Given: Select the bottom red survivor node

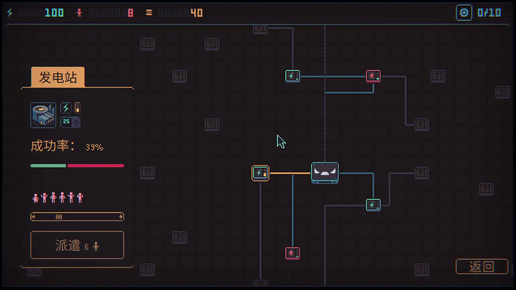Looking at the screenshot, I should coord(292,253).
